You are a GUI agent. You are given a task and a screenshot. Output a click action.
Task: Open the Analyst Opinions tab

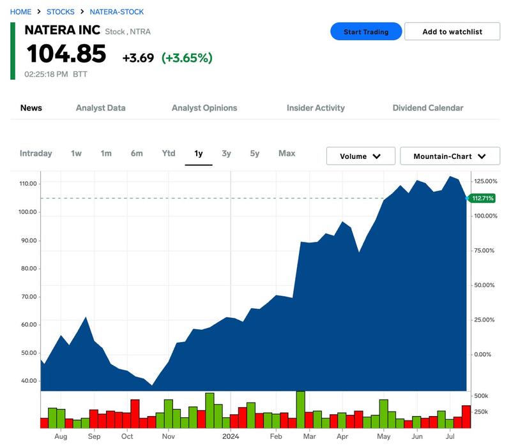point(204,108)
